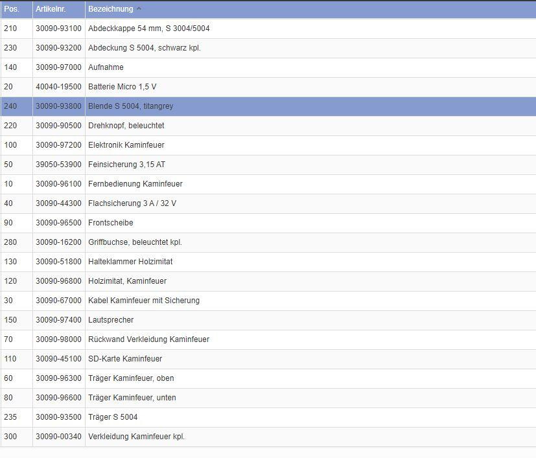Click Träger Kaminfeuer, oben row
The height and width of the screenshot is (458, 536).
(x=131, y=378)
